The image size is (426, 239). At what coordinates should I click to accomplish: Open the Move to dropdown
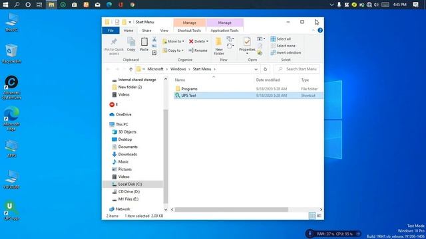pos(173,41)
